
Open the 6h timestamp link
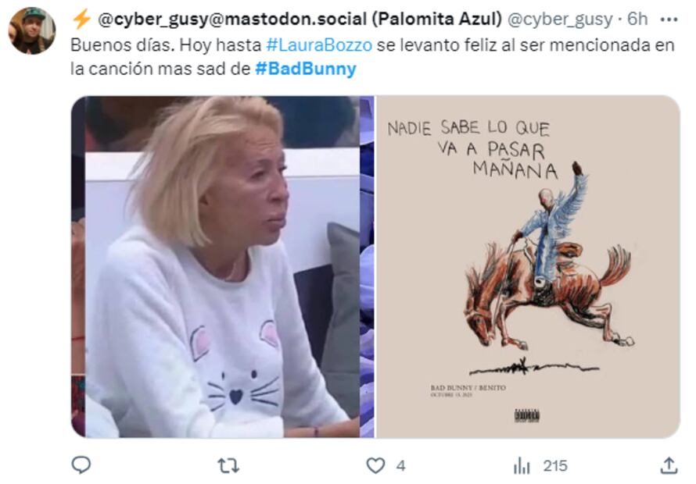coord(637,19)
